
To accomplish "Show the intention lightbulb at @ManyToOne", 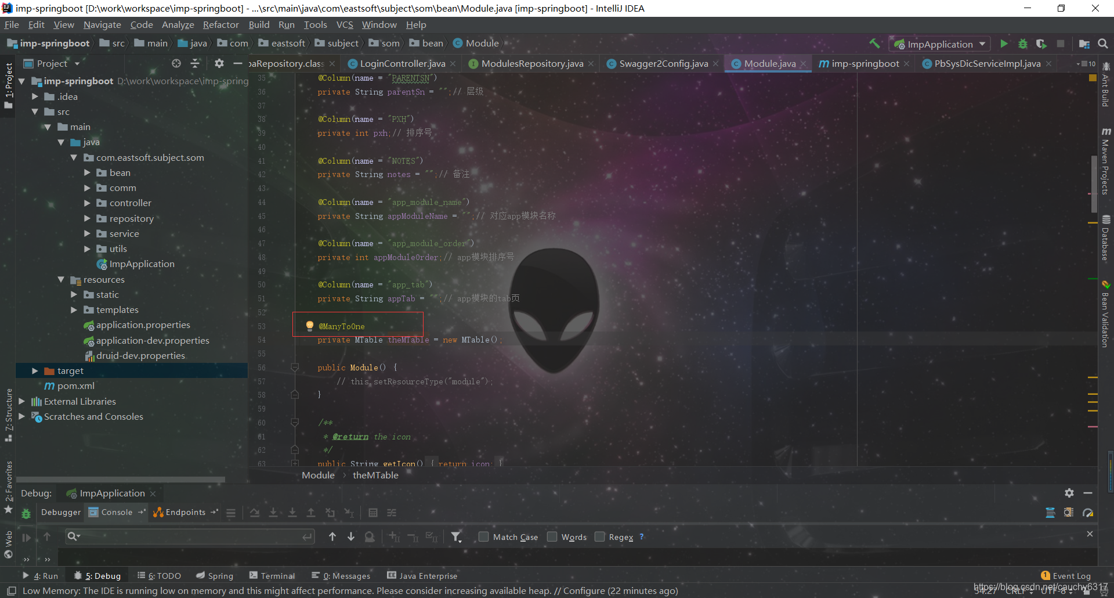I will [310, 326].
